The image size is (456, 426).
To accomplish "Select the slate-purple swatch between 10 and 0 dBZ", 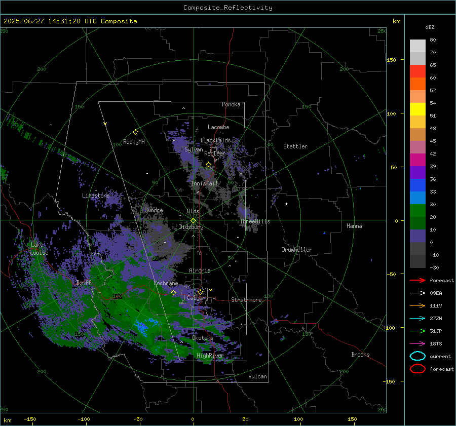I will [417, 236].
